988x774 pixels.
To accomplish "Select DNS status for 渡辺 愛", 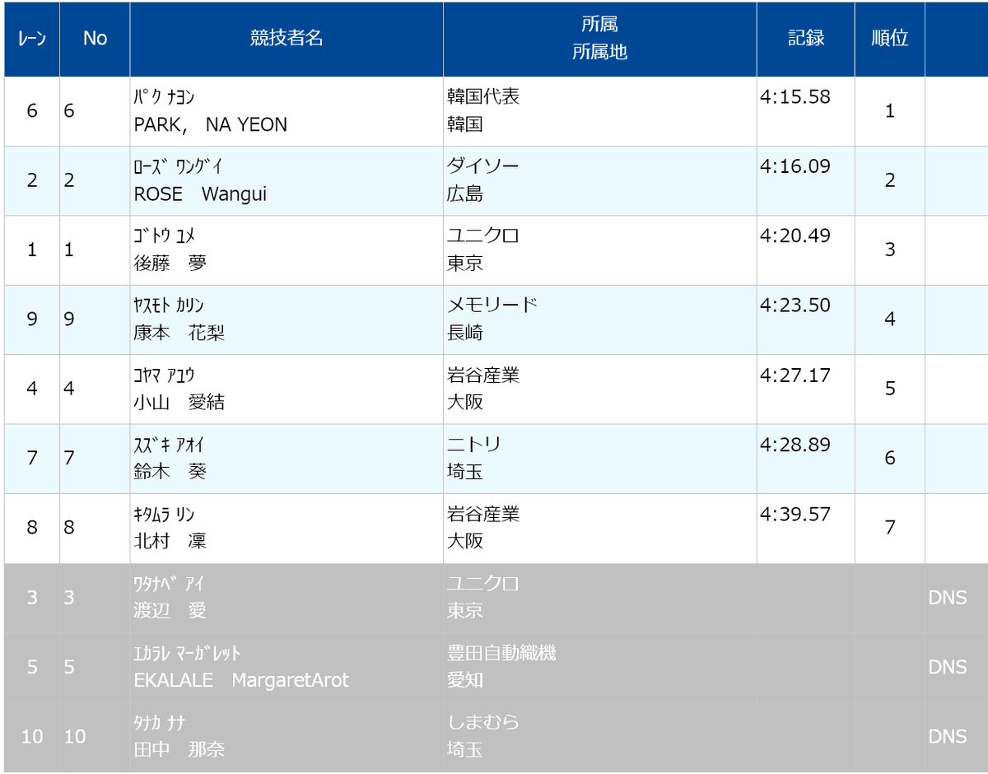I will 947,598.
